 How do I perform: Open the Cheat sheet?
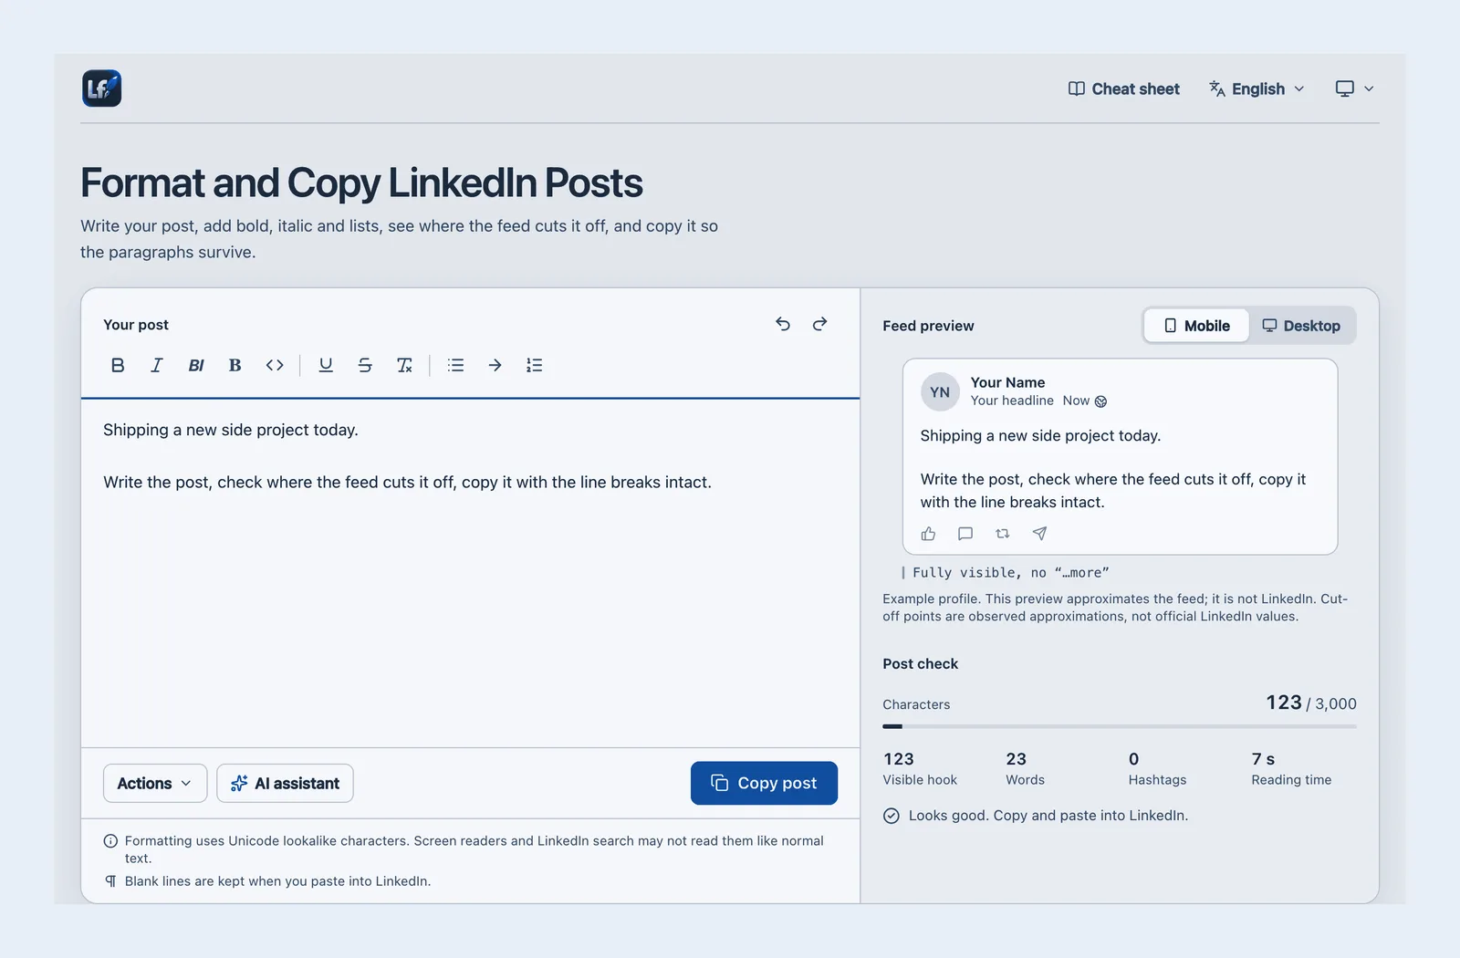(1124, 89)
